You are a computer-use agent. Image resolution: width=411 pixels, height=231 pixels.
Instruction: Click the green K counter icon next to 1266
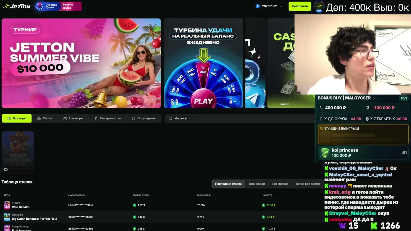[x=374, y=226]
